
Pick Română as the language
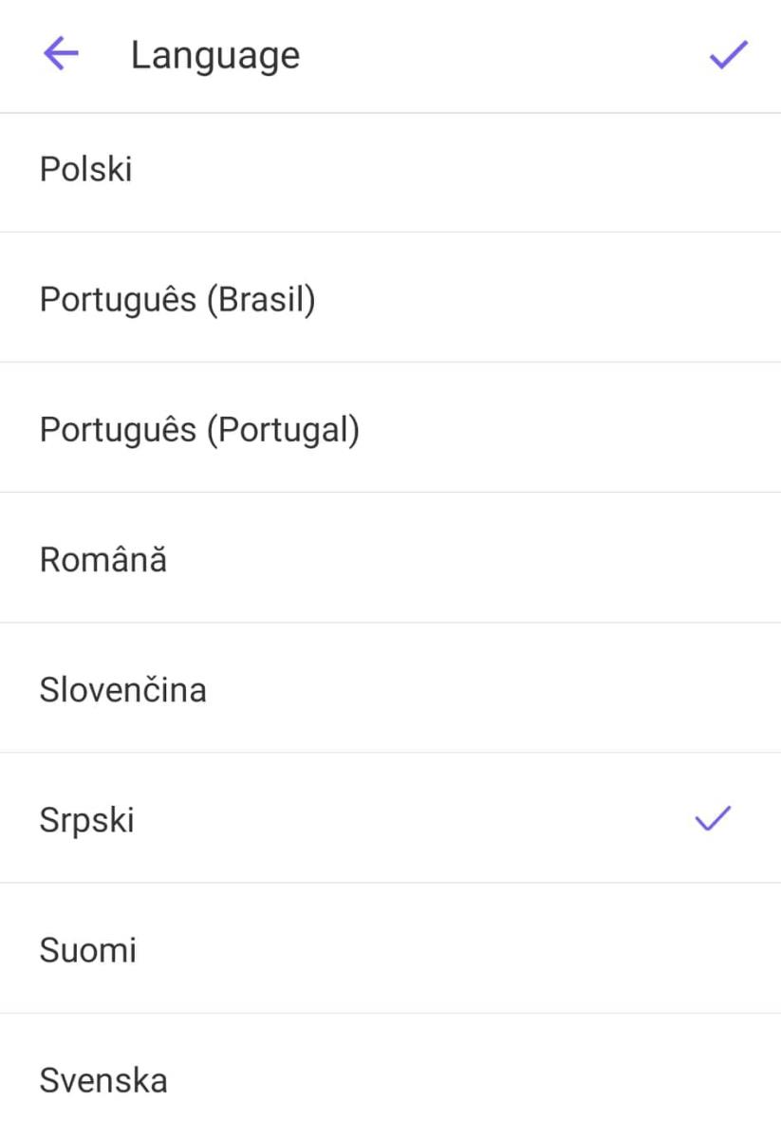tap(103, 560)
